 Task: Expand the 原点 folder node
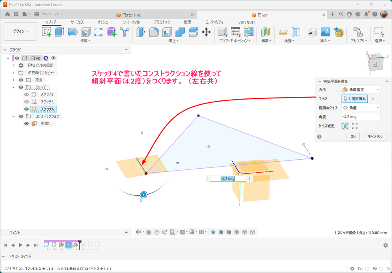pos(13,80)
